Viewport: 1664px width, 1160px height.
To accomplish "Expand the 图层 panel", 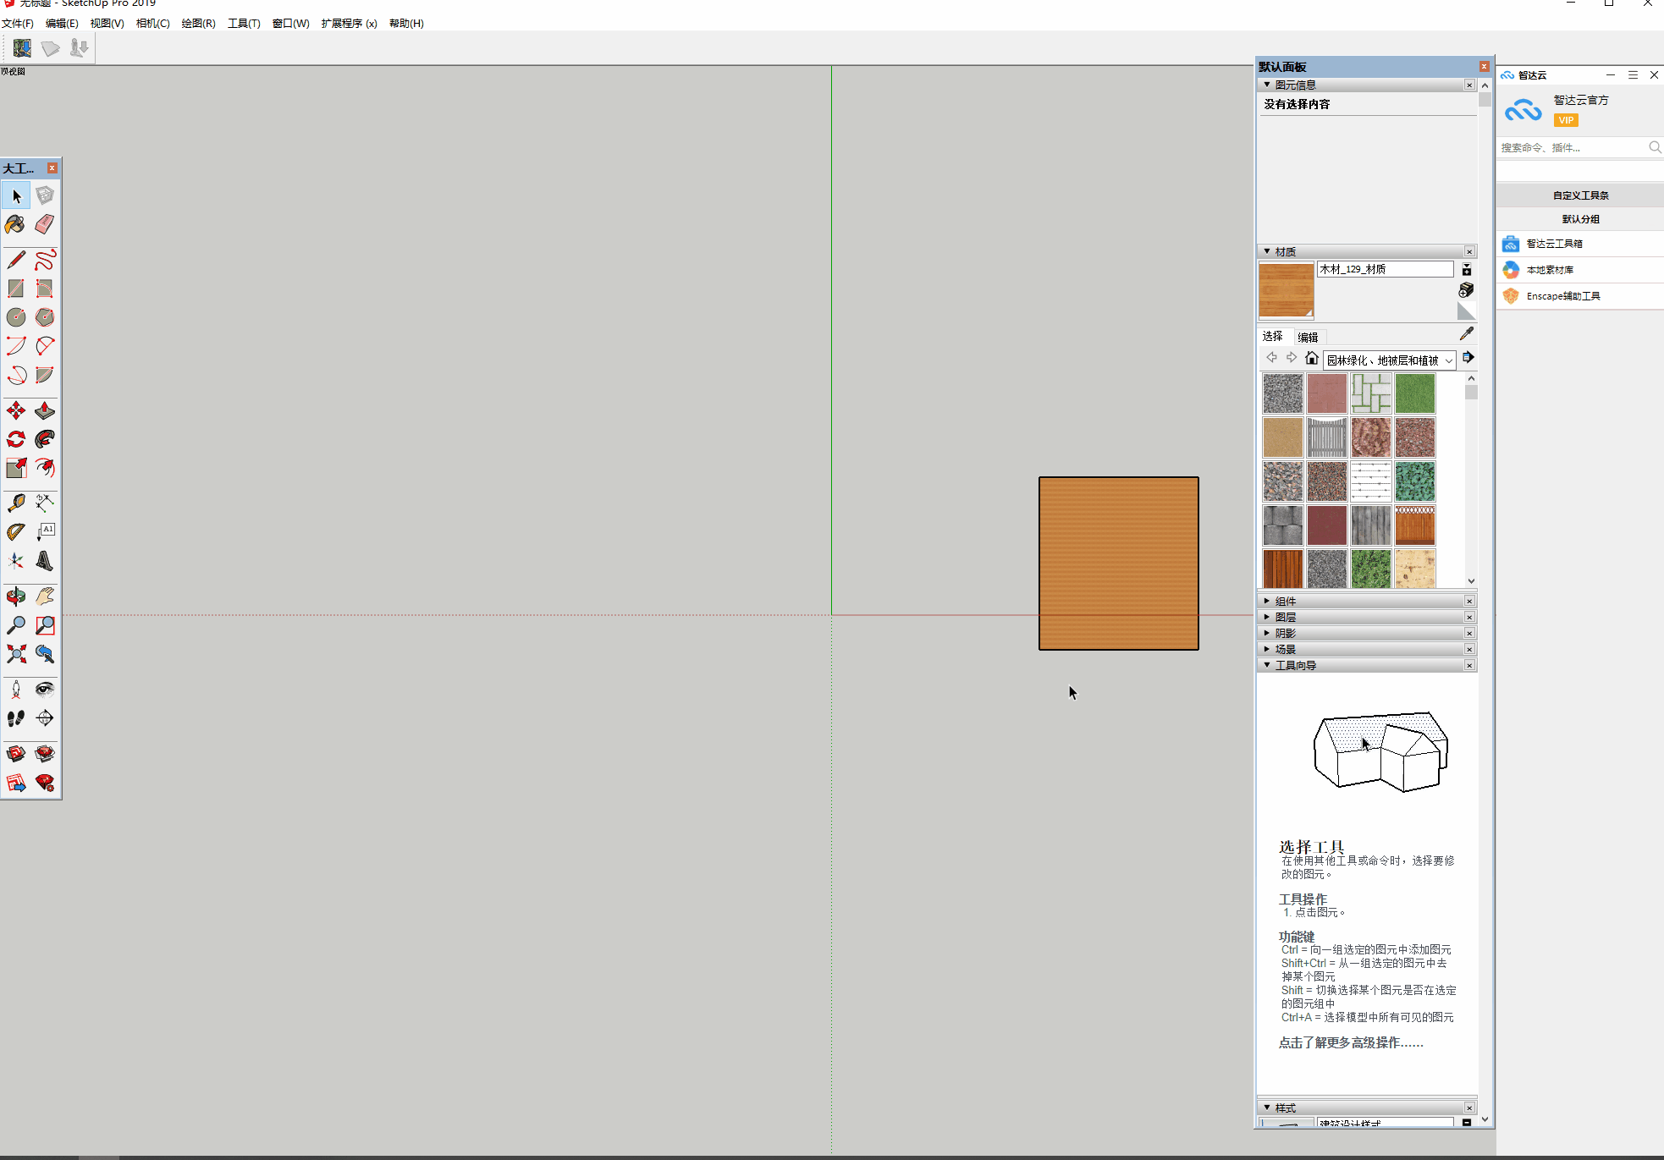I will tap(1267, 617).
